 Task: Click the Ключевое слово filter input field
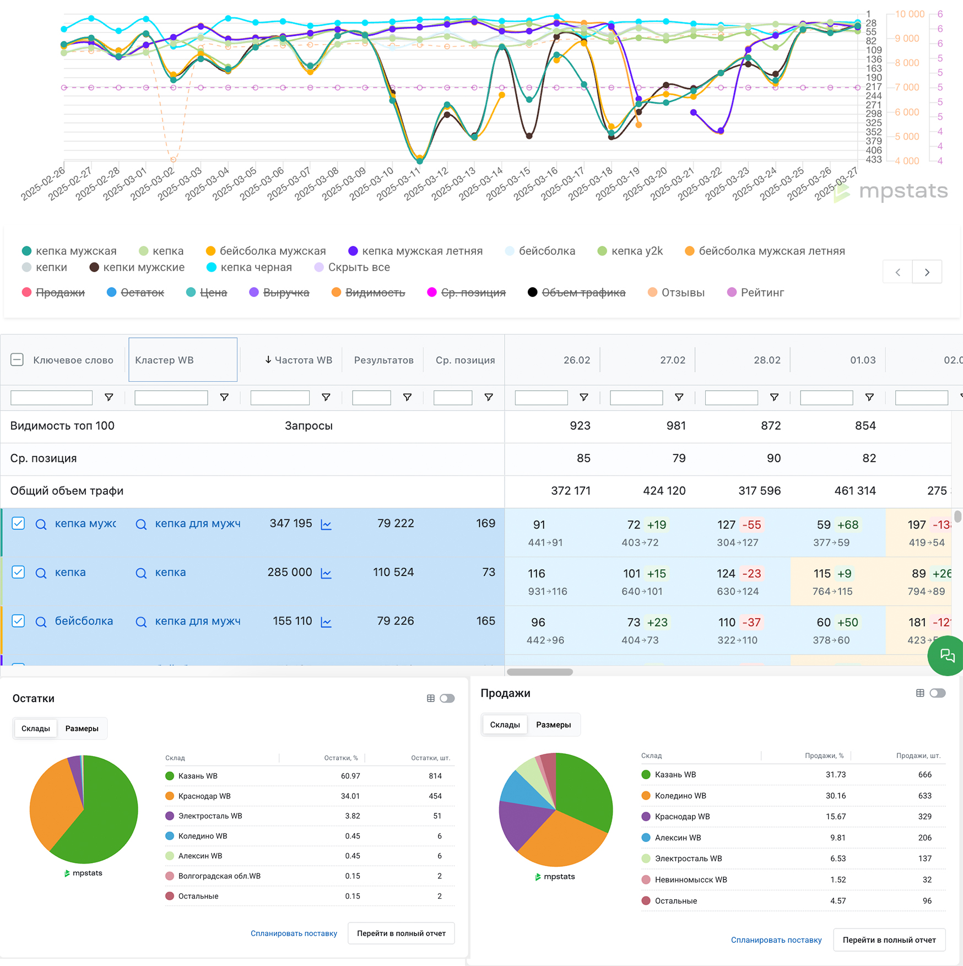pos(51,397)
